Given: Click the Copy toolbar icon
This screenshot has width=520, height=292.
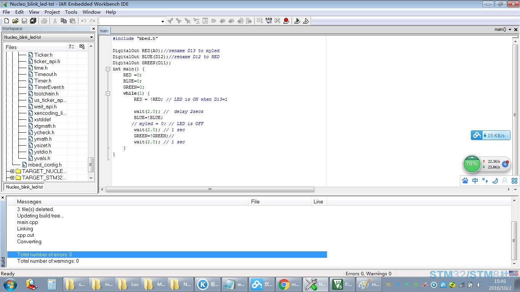Looking at the screenshot, I should pos(64,21).
